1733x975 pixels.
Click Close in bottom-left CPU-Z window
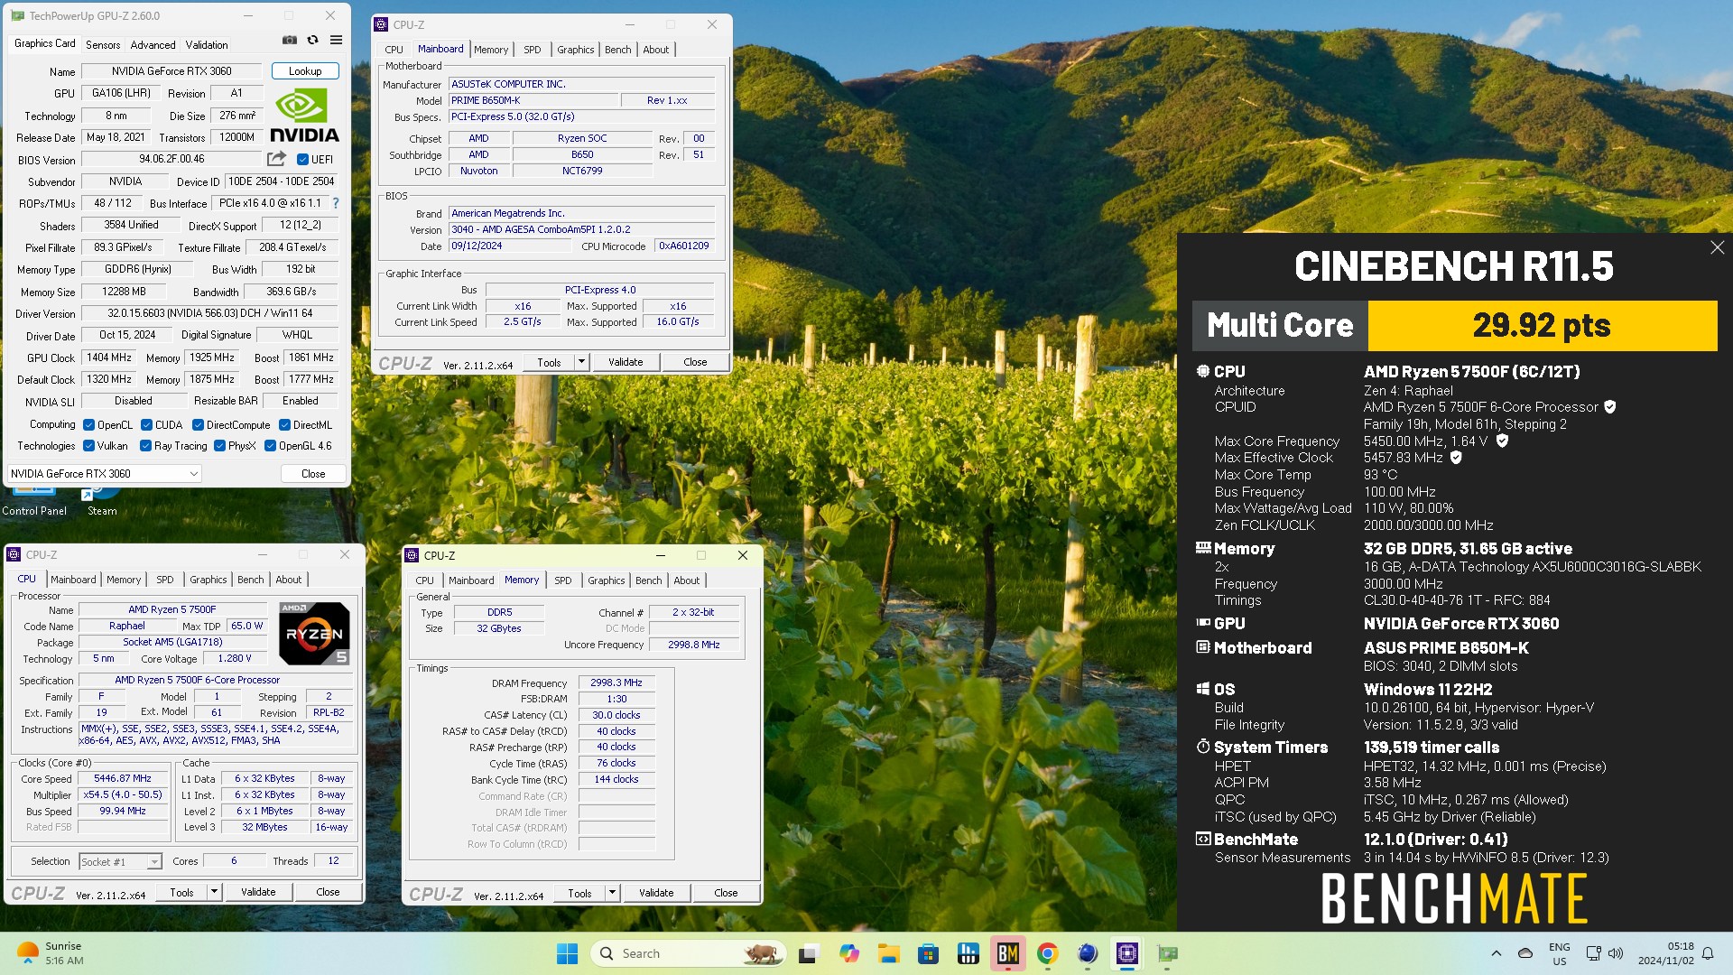[x=328, y=892]
